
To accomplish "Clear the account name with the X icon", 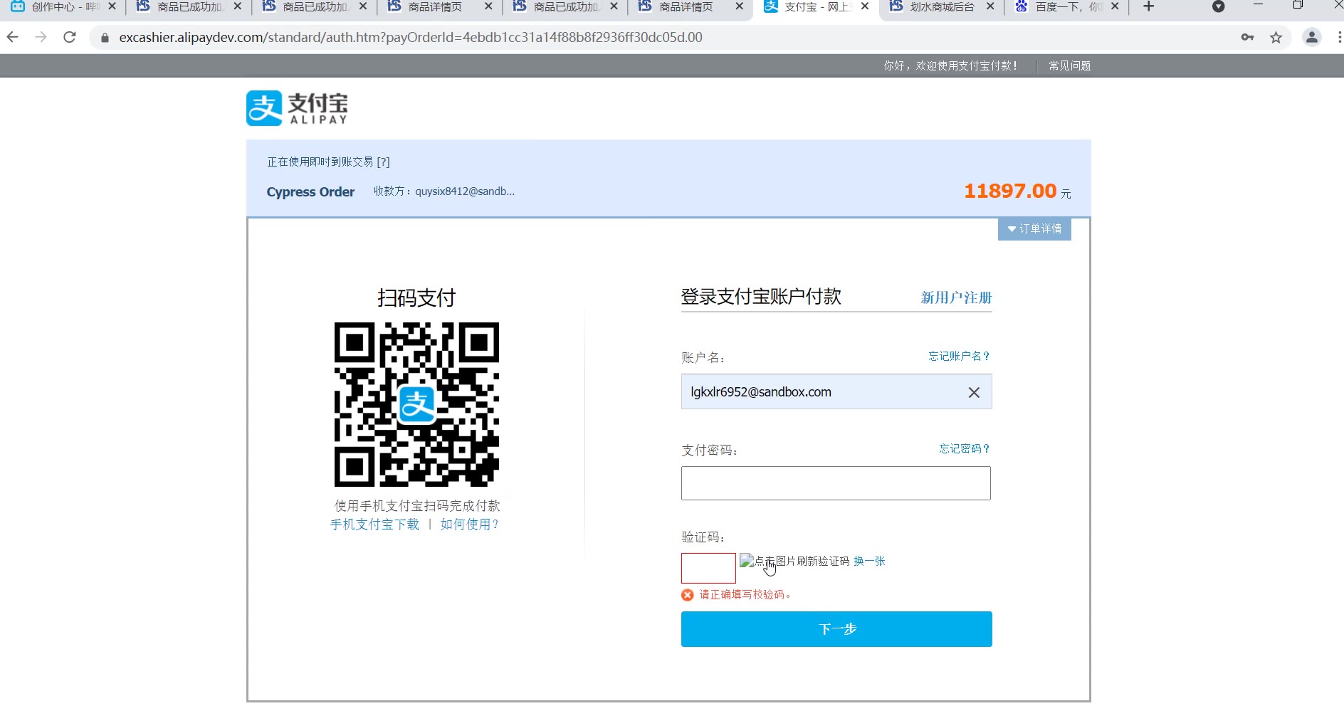I will (x=974, y=392).
